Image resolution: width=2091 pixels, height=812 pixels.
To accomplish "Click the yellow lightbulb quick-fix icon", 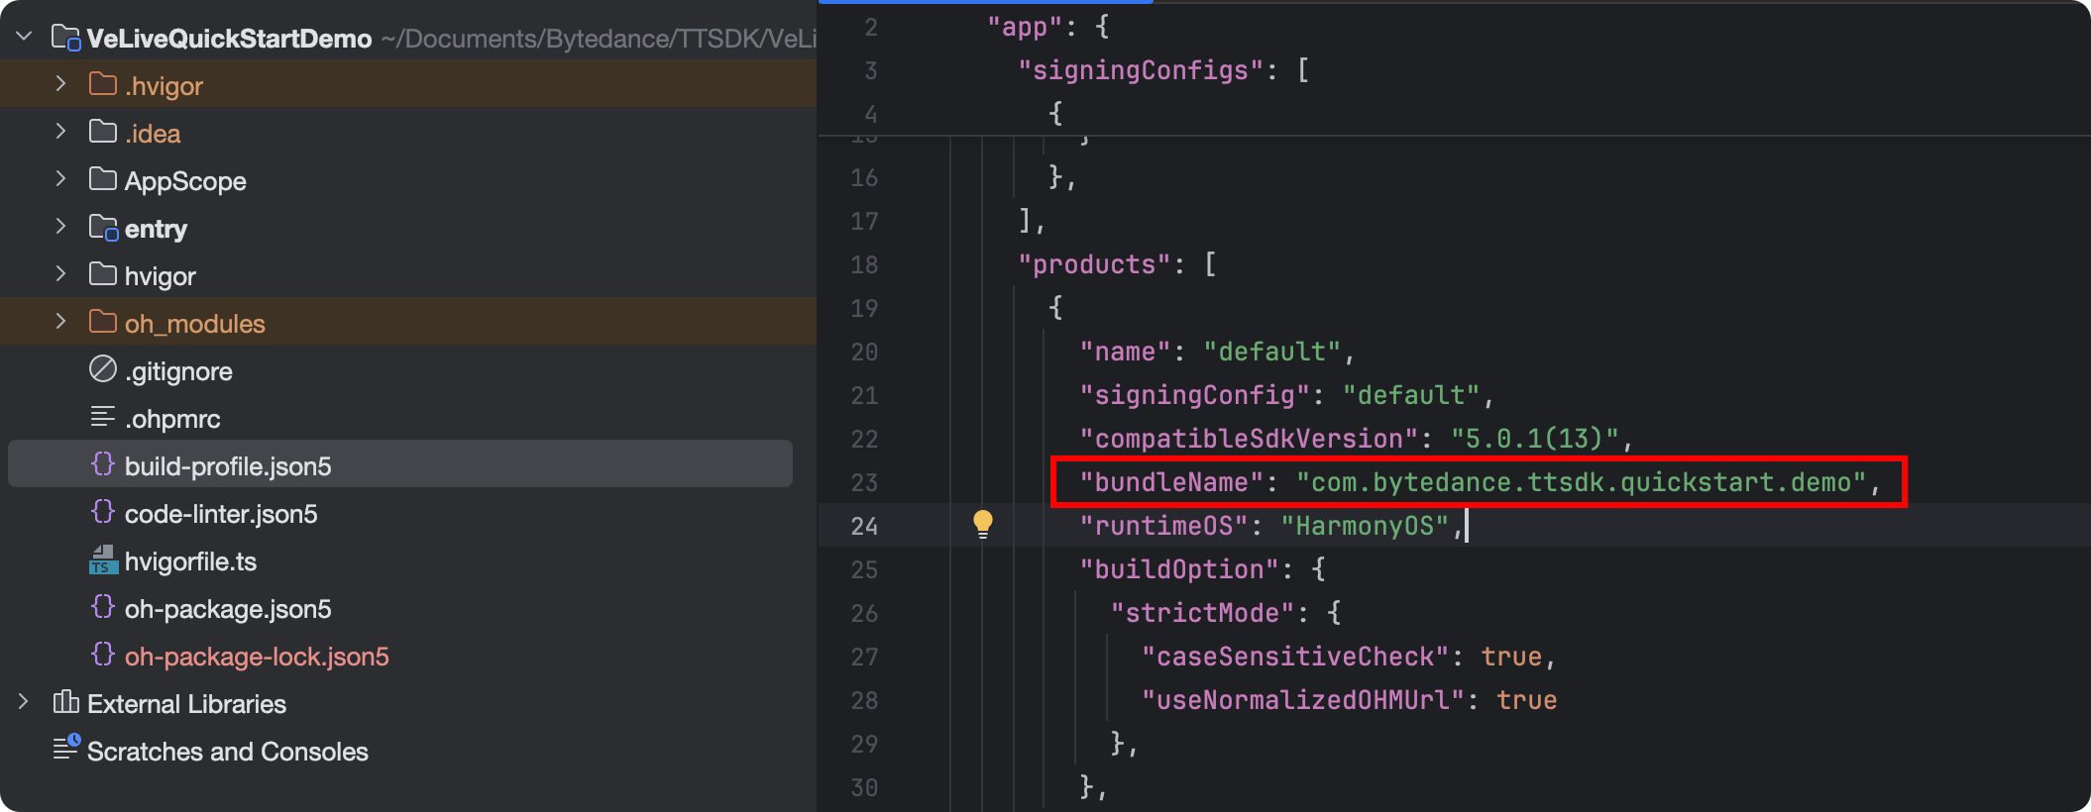I will coord(982,524).
